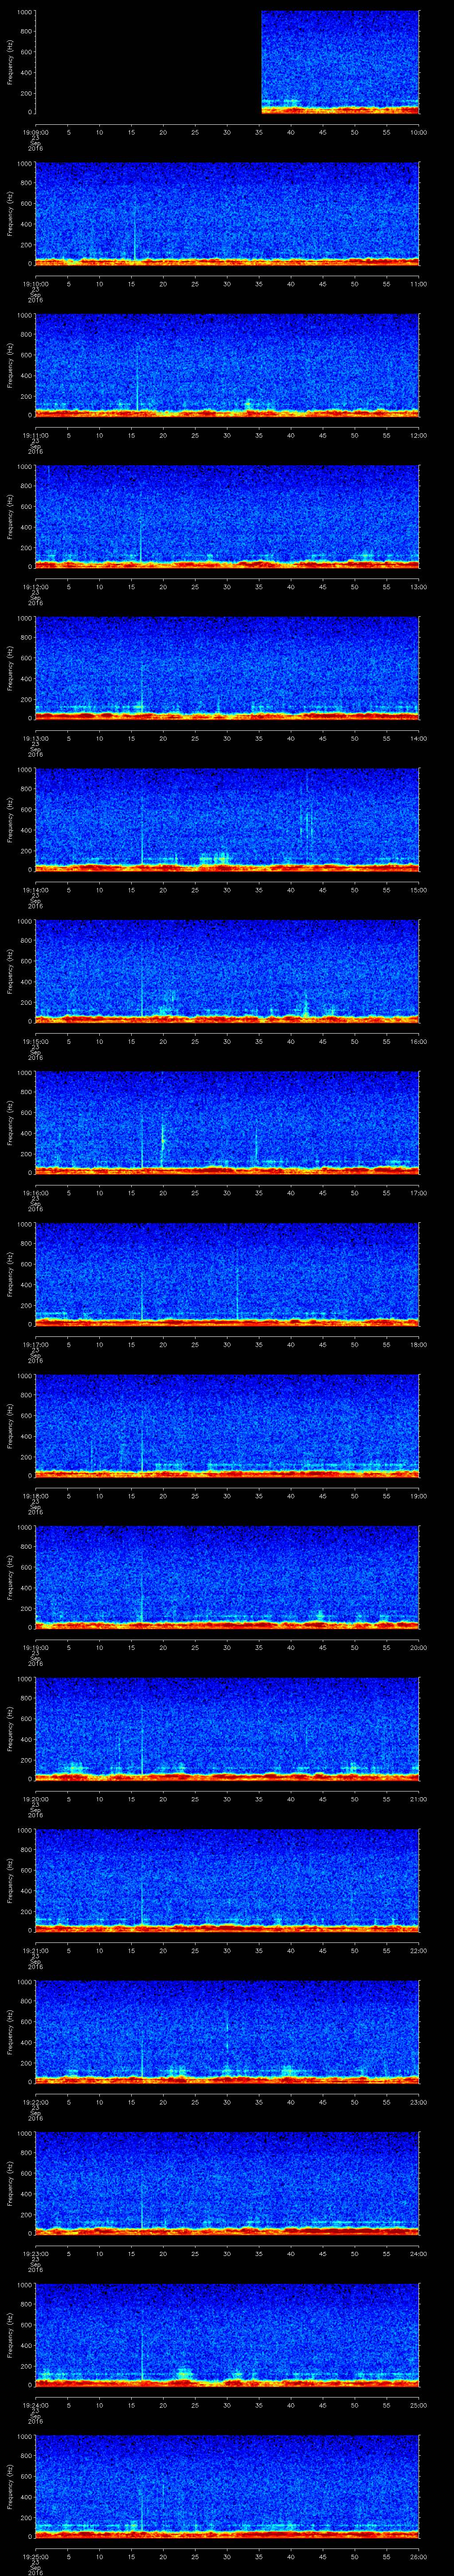The image size is (454, 2576).
Task: Click the 19:23:00 start time label
Action: point(36,2253)
